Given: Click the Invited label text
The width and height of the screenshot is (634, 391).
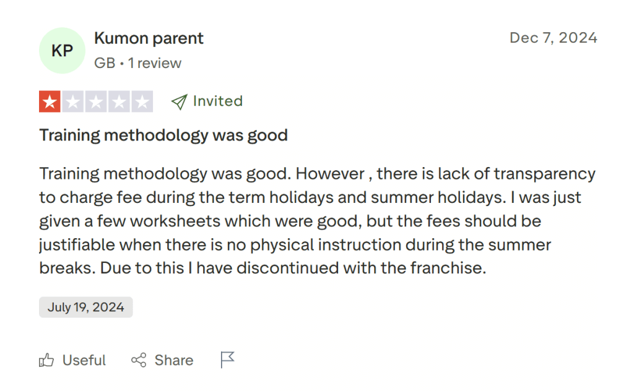Looking at the screenshot, I should [x=217, y=101].
